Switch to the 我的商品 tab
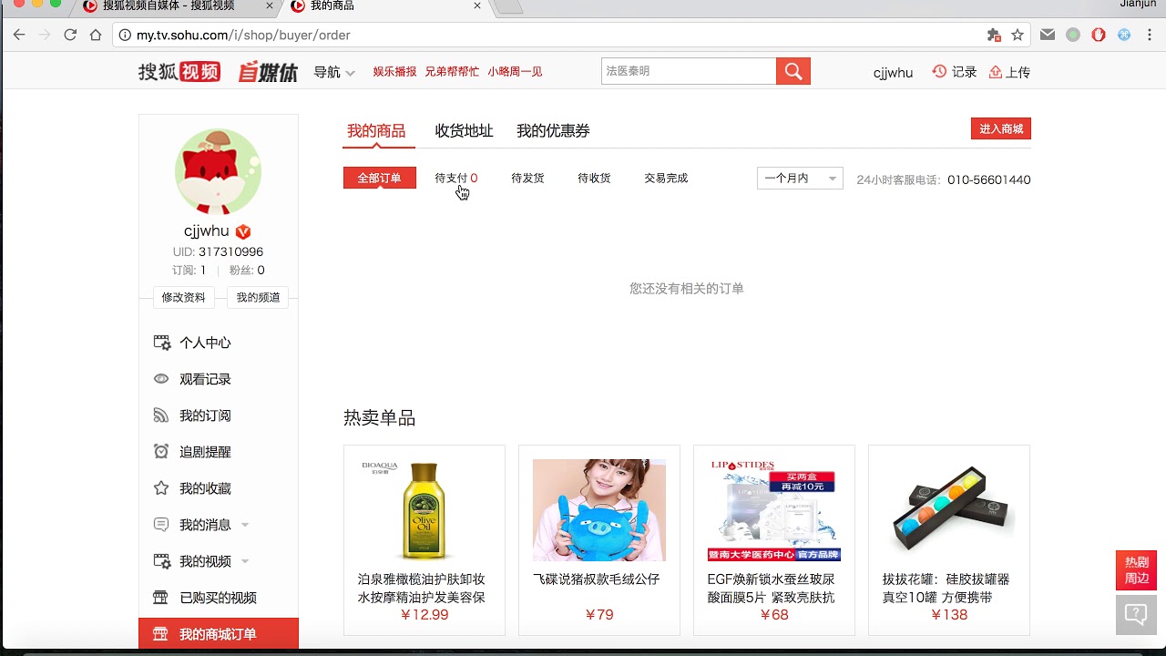Viewport: 1166px width, 656px height. 376,130
